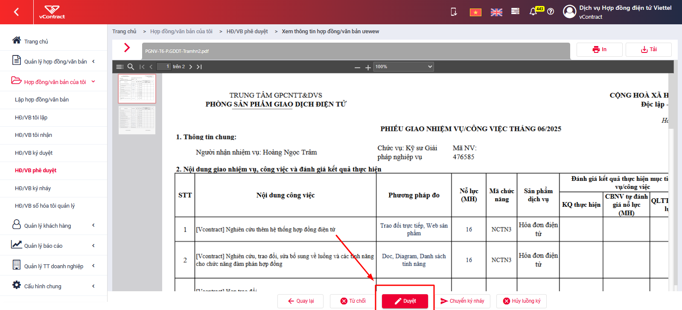Click the Duyệt approve button
This screenshot has width=682, height=310.
(405, 301)
